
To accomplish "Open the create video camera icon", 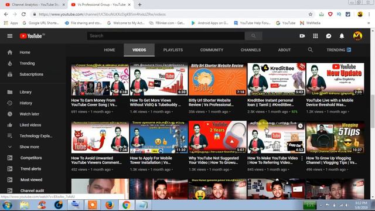I will click(x=302, y=36).
